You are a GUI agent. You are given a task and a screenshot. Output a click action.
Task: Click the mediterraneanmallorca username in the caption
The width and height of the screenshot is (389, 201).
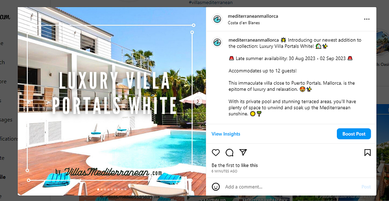tap(254, 40)
